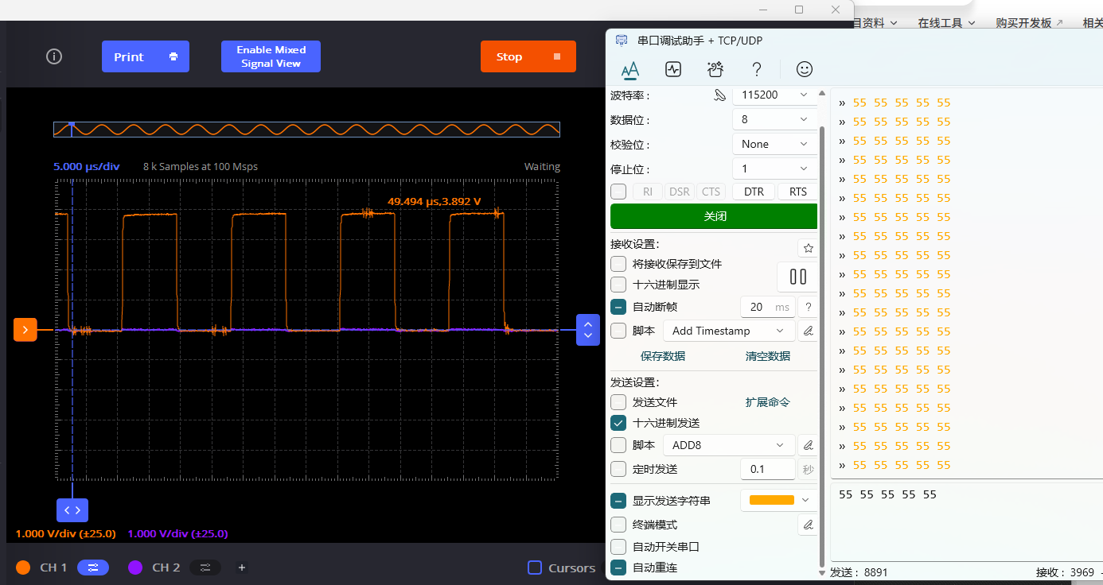Click the orange CH 1 color dot
Screen dimensions: 1103x585
point(23,568)
